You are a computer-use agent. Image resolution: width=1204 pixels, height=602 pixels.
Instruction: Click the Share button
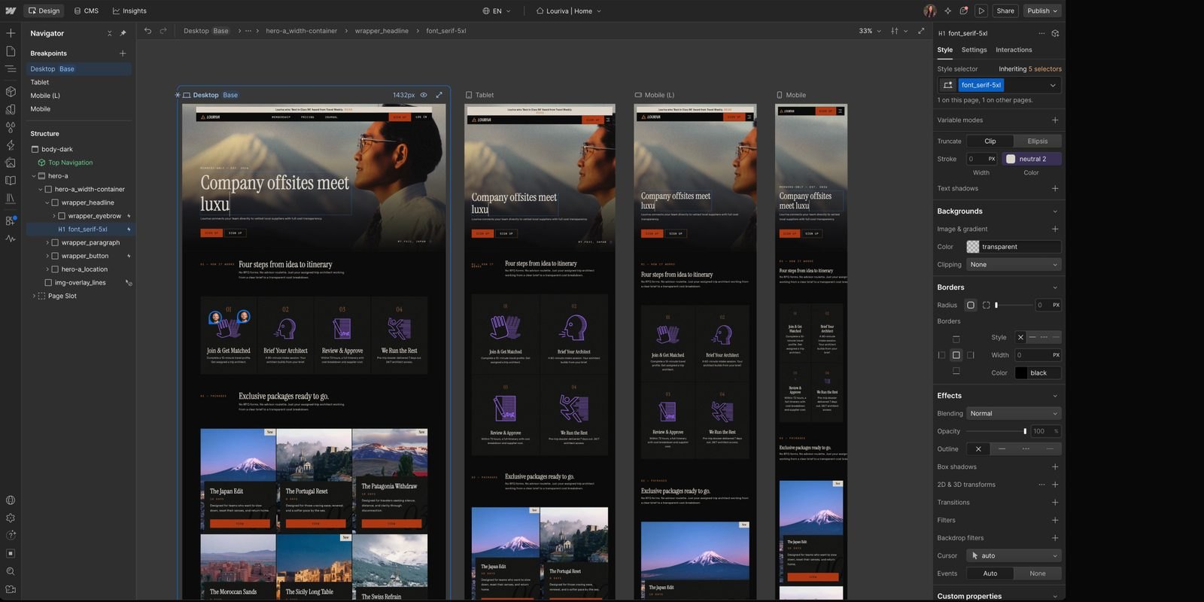tap(1005, 11)
